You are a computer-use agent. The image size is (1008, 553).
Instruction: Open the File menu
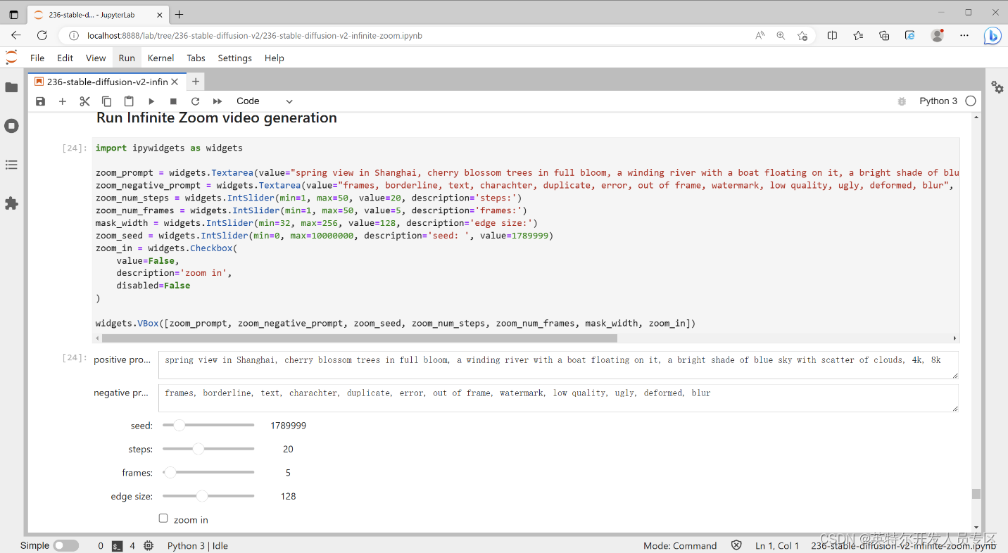click(x=37, y=58)
